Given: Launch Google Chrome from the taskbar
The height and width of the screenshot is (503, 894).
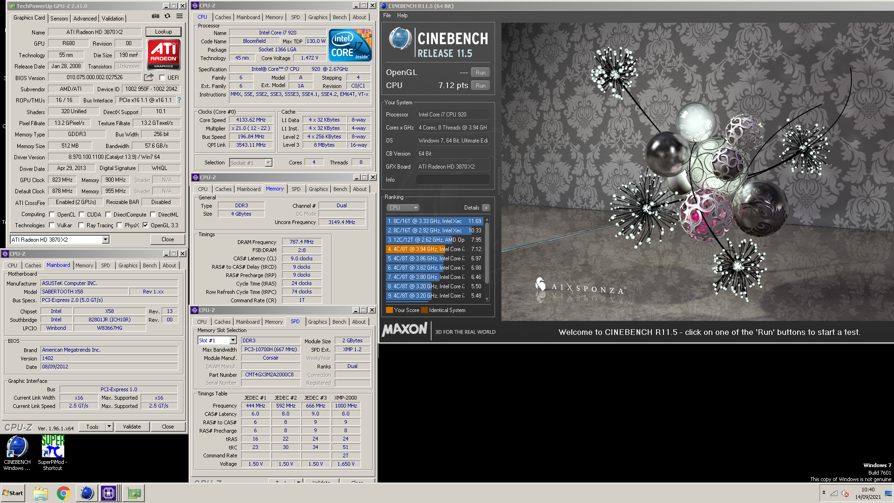Looking at the screenshot, I should click(x=63, y=493).
